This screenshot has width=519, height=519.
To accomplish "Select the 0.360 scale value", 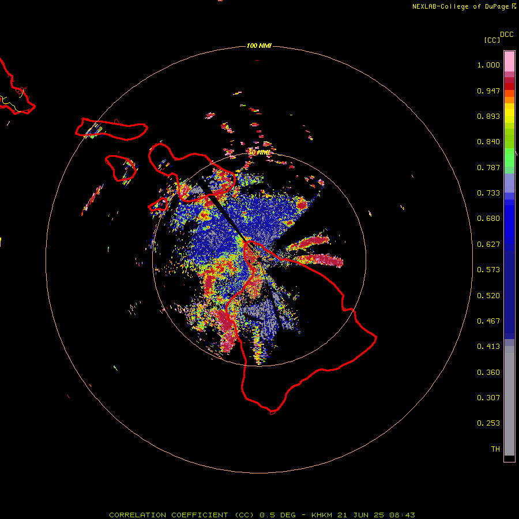I will (x=488, y=373).
